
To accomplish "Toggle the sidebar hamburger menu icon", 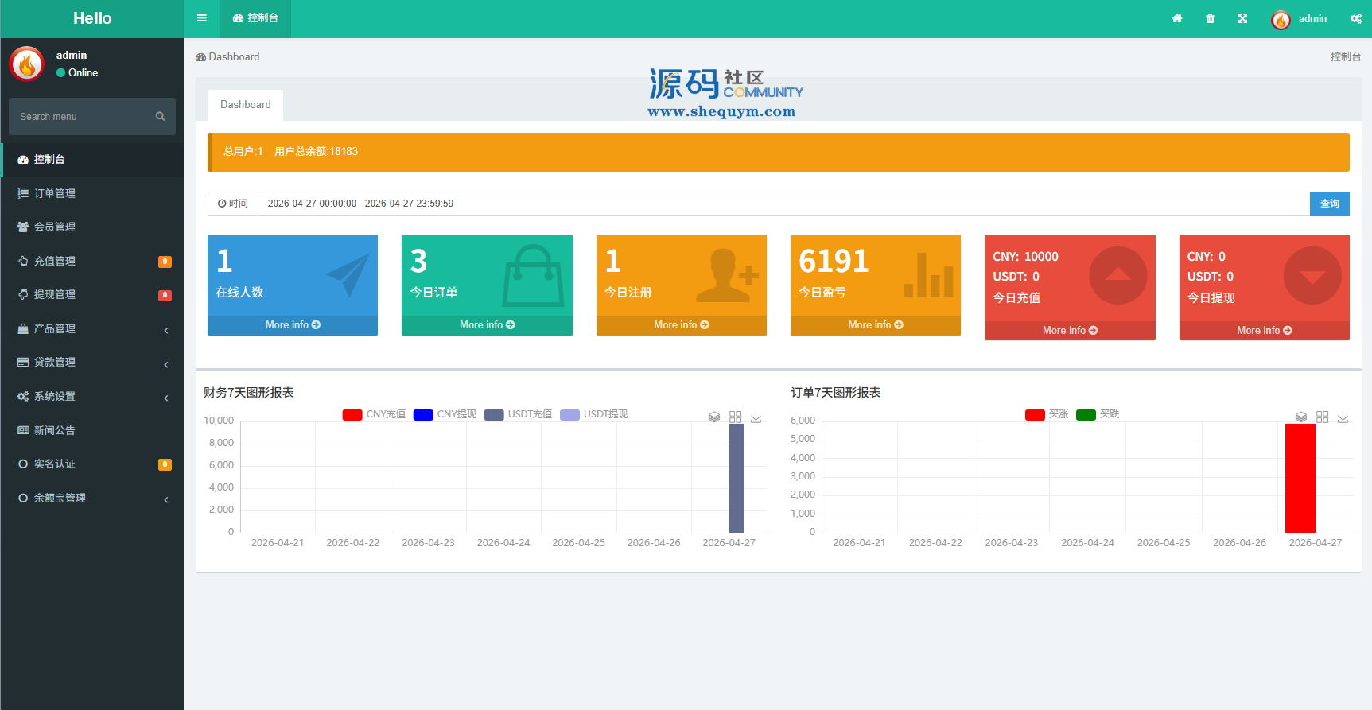I will [202, 18].
